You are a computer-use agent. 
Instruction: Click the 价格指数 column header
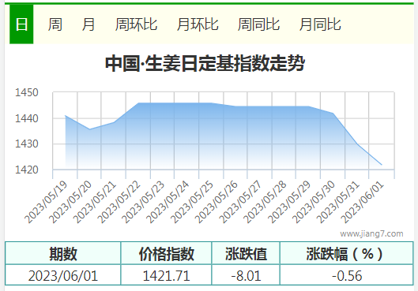coord(167,253)
